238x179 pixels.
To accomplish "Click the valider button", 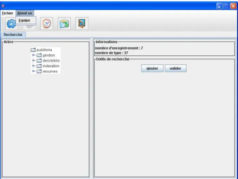I will (175, 68).
